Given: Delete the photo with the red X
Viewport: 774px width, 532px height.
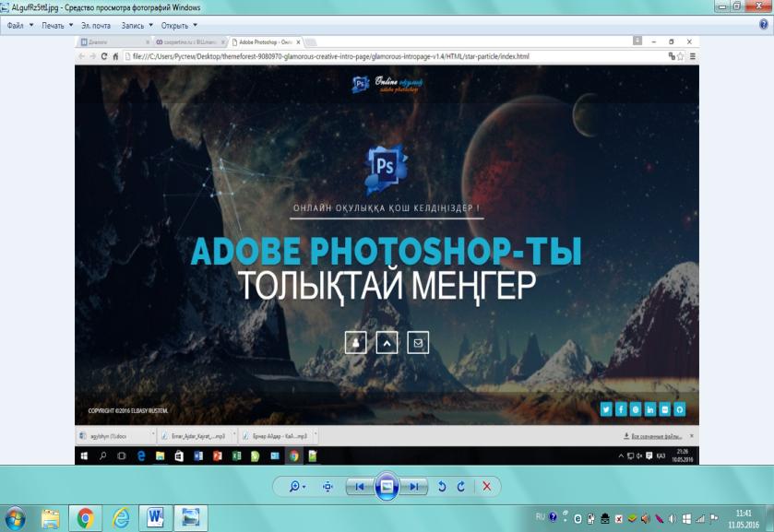Looking at the screenshot, I should pyautogui.click(x=487, y=487).
